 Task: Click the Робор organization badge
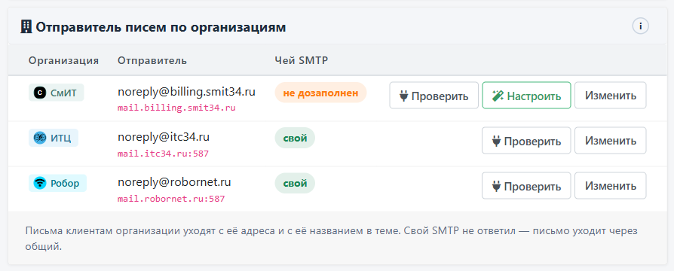57,183
